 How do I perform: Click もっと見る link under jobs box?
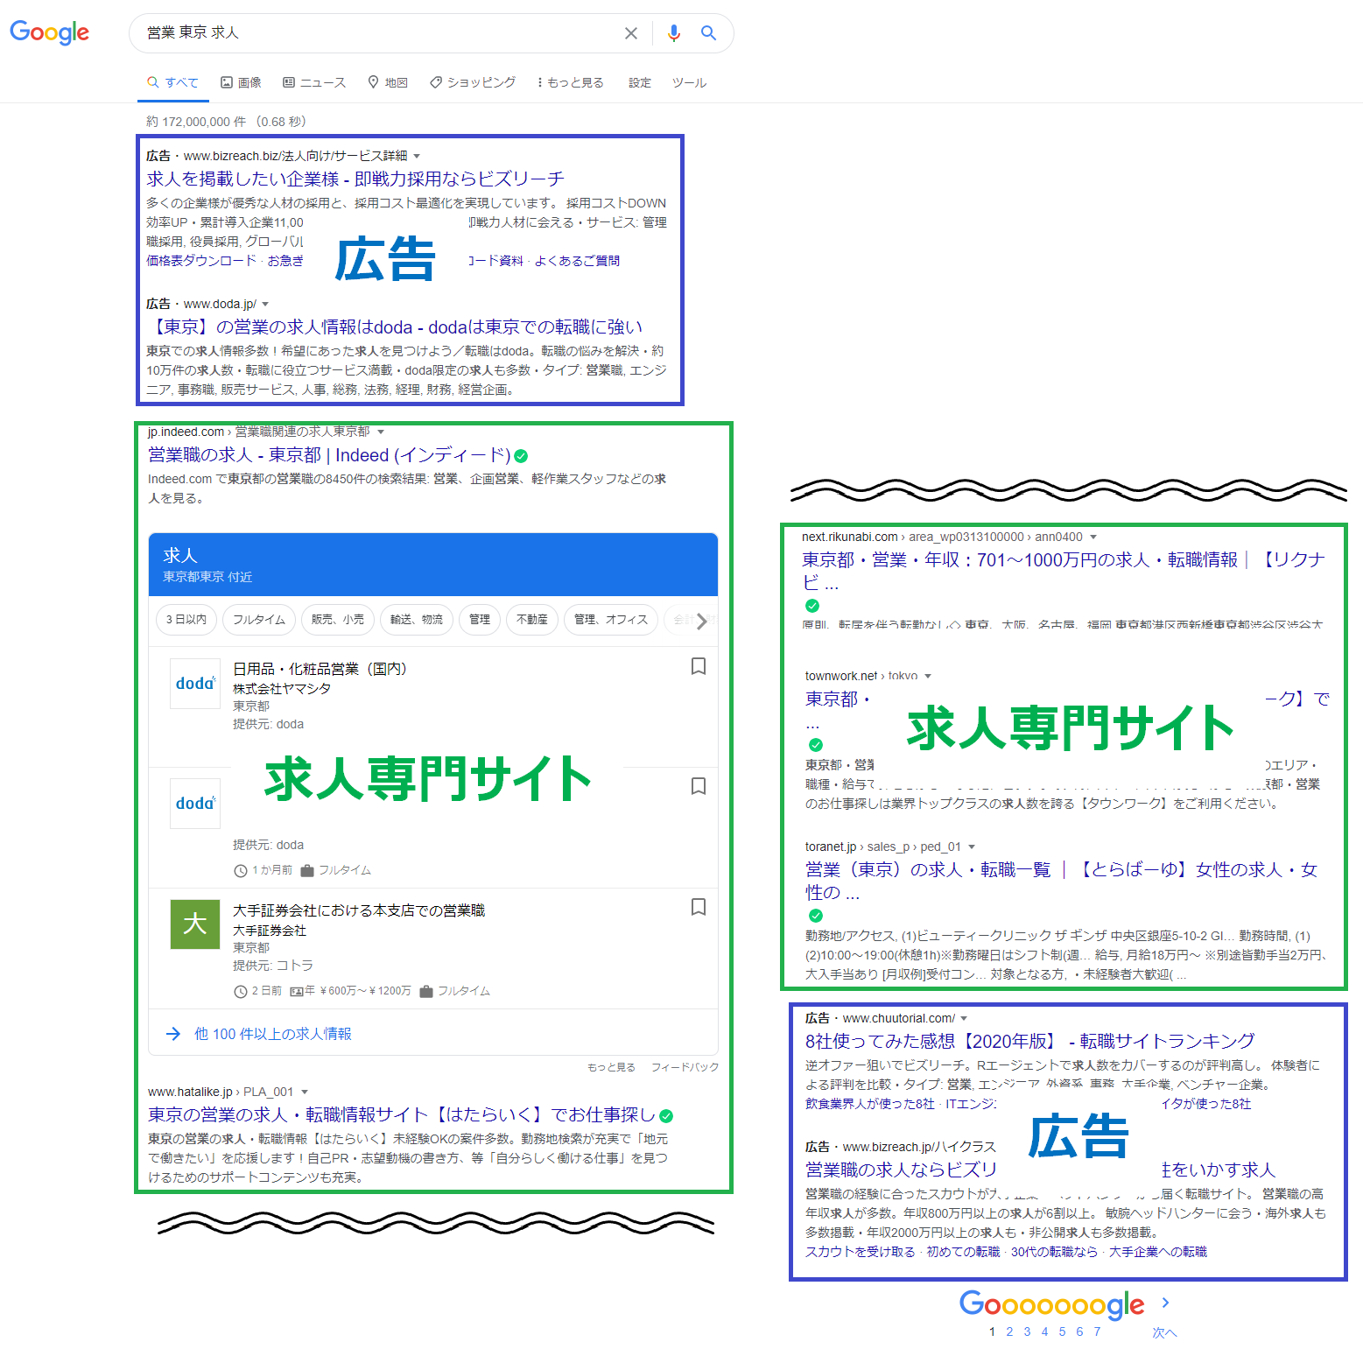(611, 1067)
